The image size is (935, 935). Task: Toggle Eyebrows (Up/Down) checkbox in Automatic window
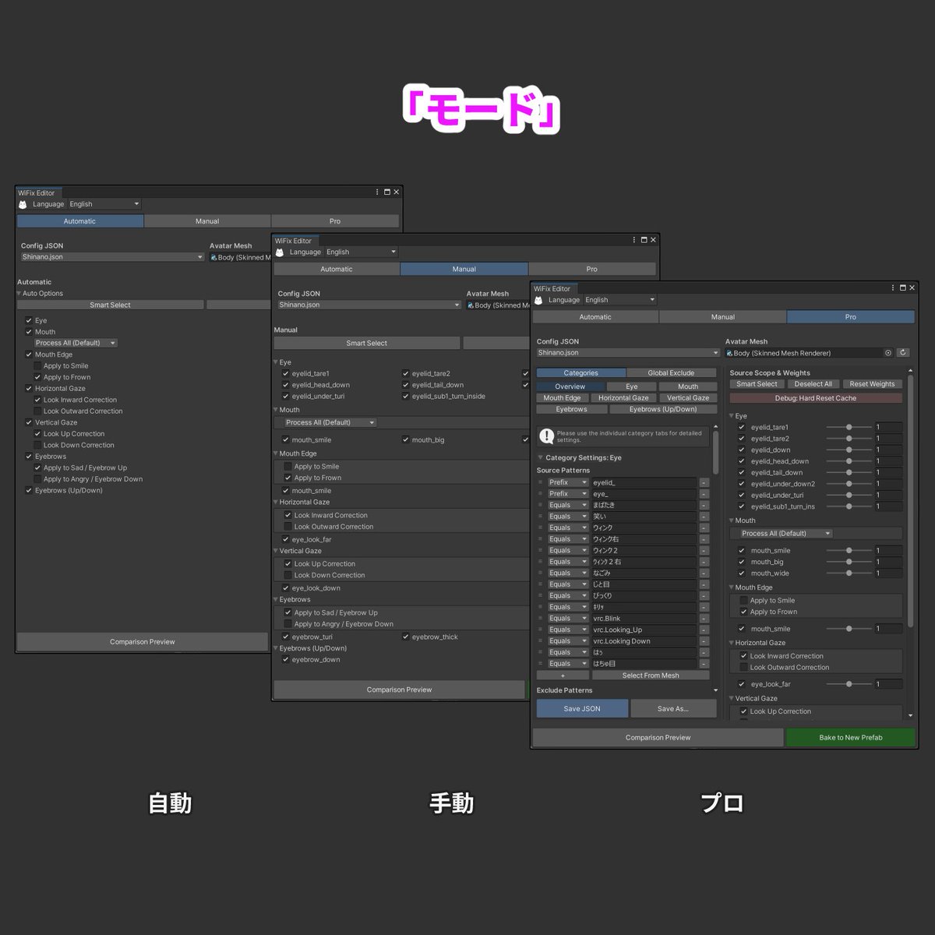click(x=29, y=490)
